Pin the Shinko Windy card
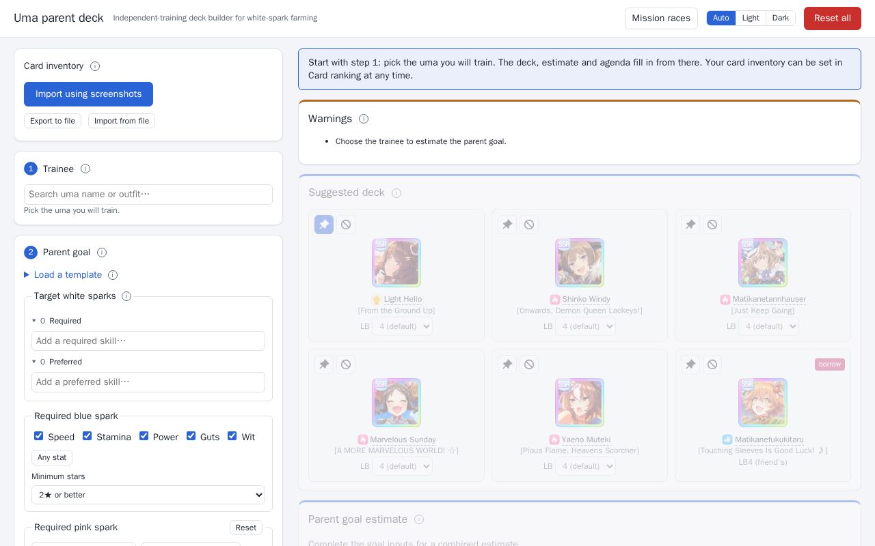Screen dimensions: 875x546 (x=507, y=225)
